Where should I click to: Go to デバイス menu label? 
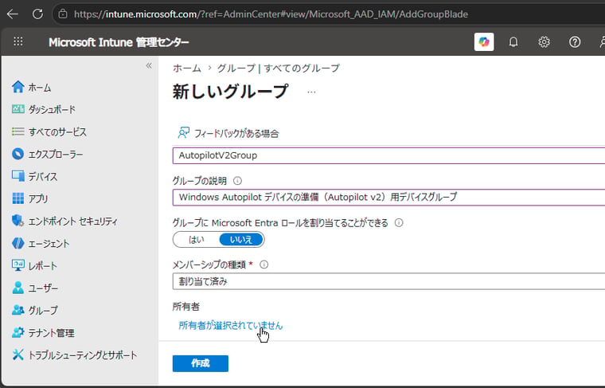[x=43, y=176]
